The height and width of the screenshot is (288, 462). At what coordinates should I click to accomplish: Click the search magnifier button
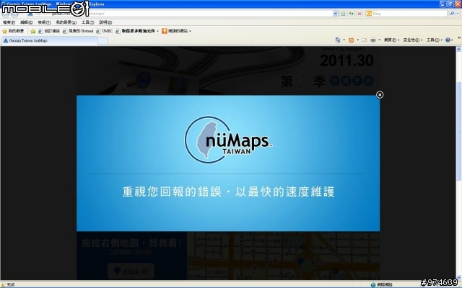click(452, 14)
